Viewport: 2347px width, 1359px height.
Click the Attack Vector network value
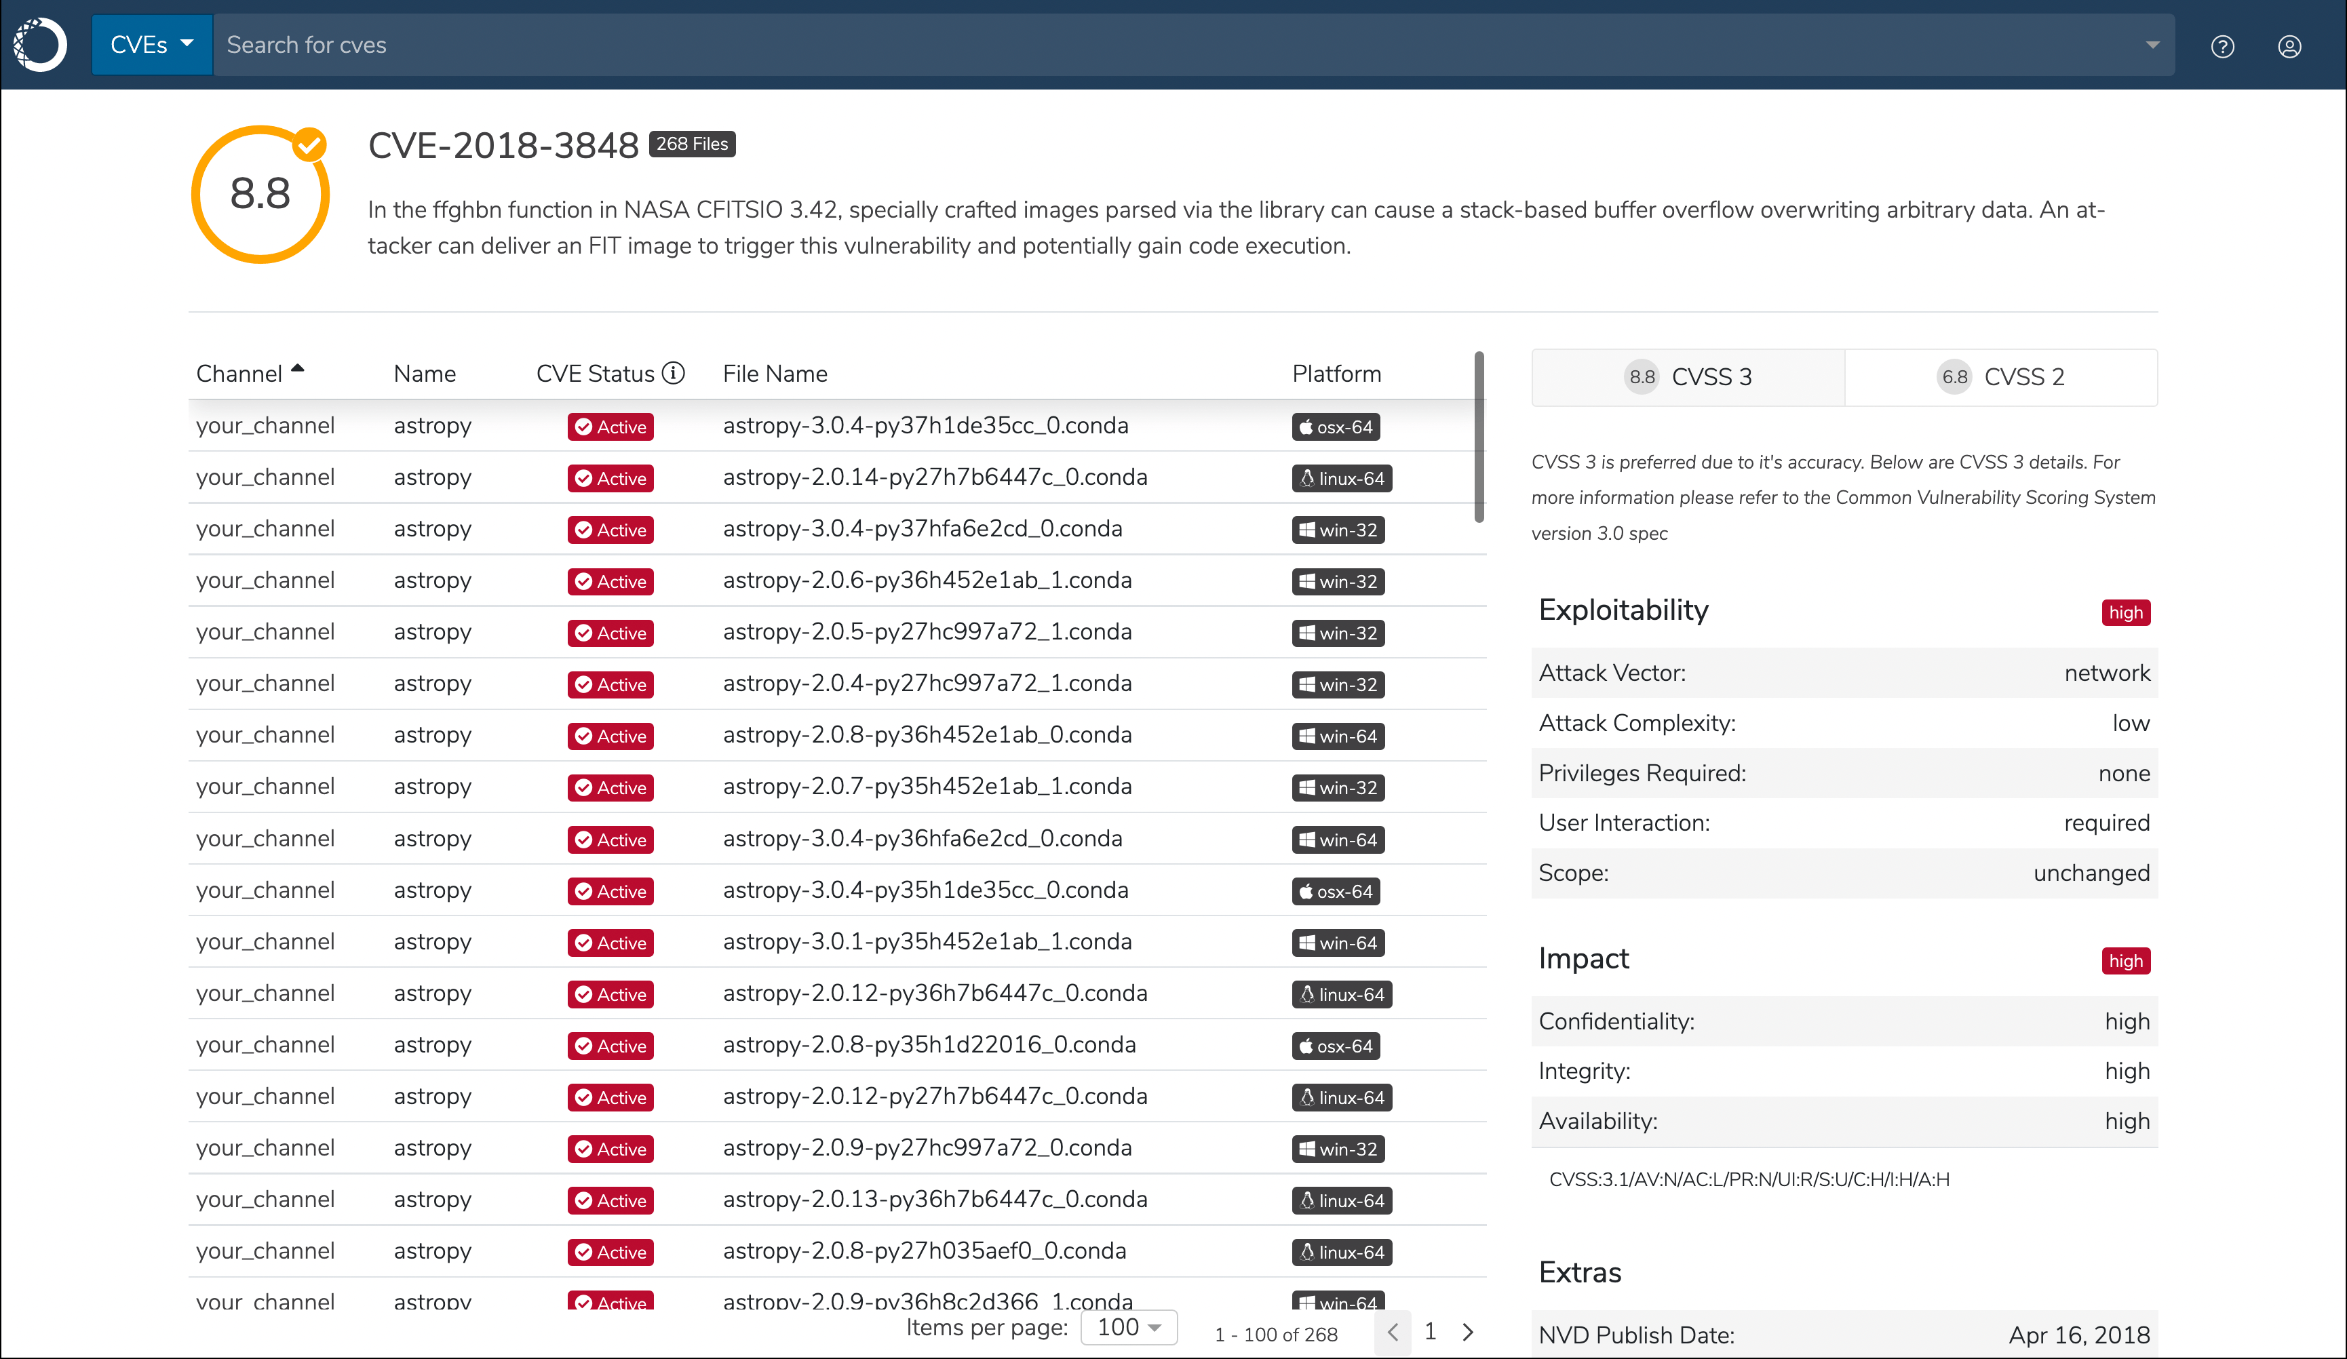click(x=2107, y=673)
